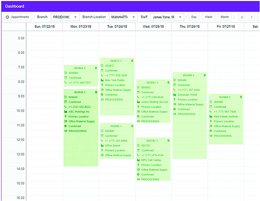
Task: Click the Office Depot customer name
Action: tap(113, 146)
